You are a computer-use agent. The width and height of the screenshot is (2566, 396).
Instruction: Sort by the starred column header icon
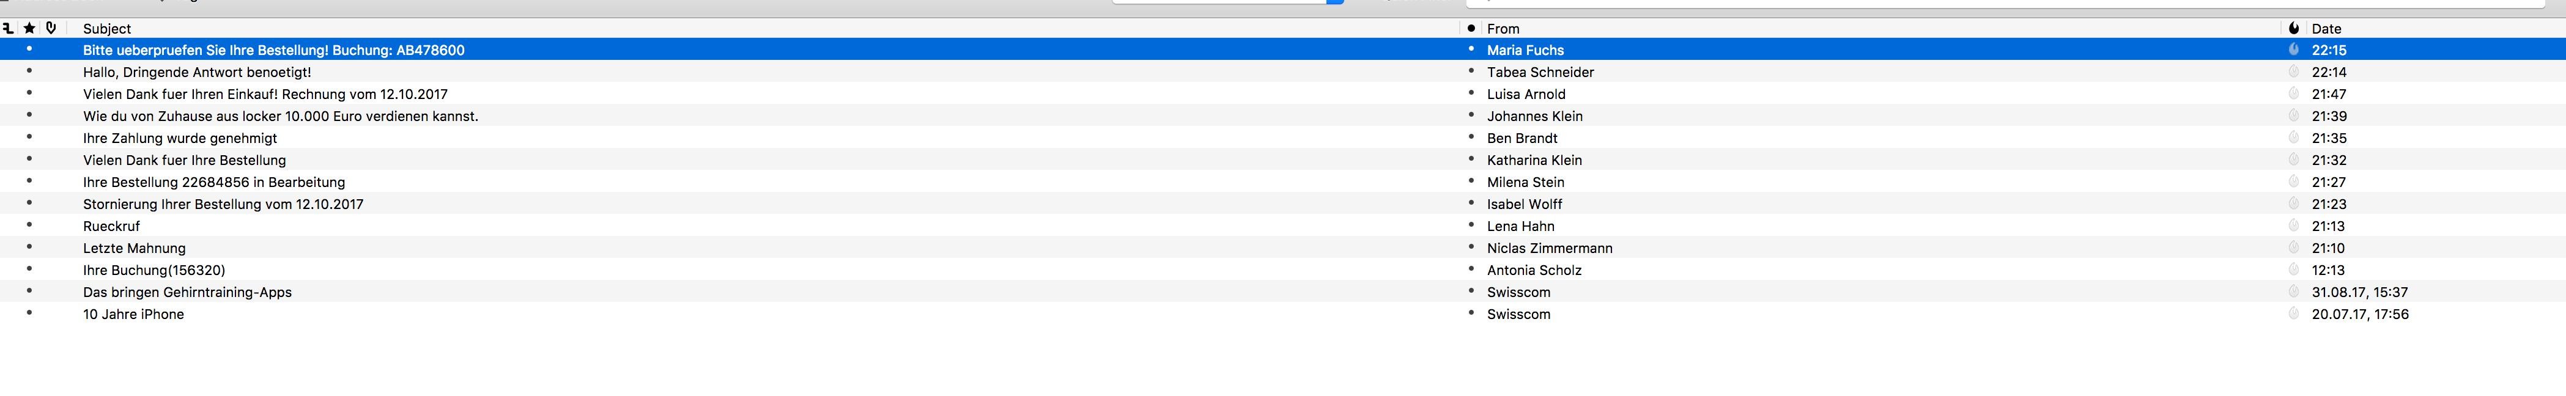[29, 29]
